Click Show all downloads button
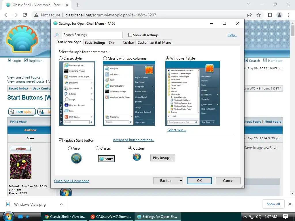This screenshot has height=221, width=295. [273, 204]
